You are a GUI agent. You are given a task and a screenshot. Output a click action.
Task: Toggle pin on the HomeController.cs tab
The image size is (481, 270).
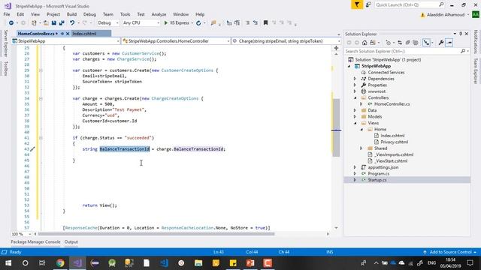(x=62, y=34)
